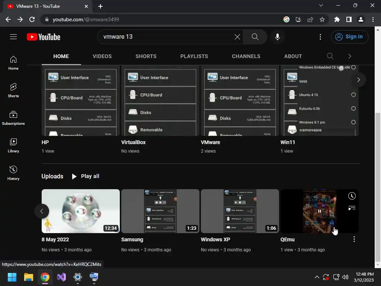Go to the YouTube logo home
The image size is (381, 286).
[x=44, y=37]
